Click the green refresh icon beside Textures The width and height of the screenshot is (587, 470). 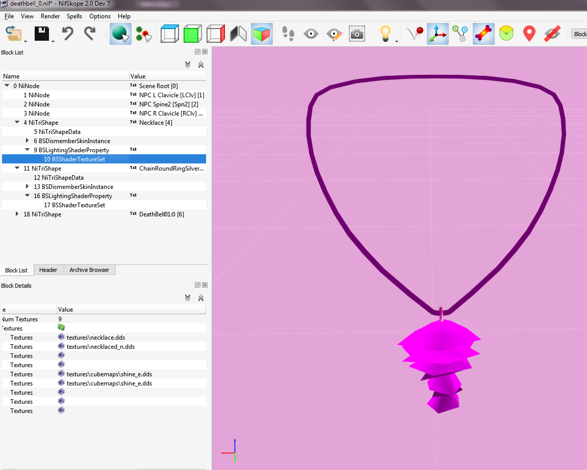point(61,327)
